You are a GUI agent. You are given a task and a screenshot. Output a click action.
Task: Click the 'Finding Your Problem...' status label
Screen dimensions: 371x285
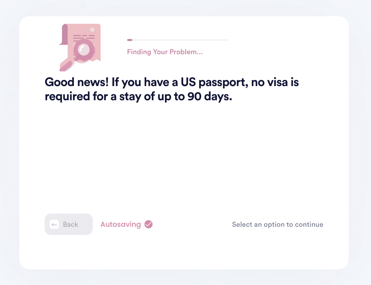point(165,52)
